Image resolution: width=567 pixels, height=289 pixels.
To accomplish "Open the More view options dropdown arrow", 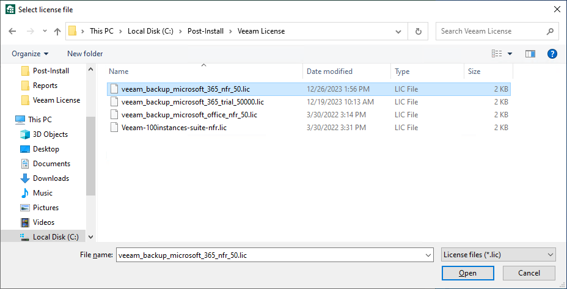I will [510, 54].
